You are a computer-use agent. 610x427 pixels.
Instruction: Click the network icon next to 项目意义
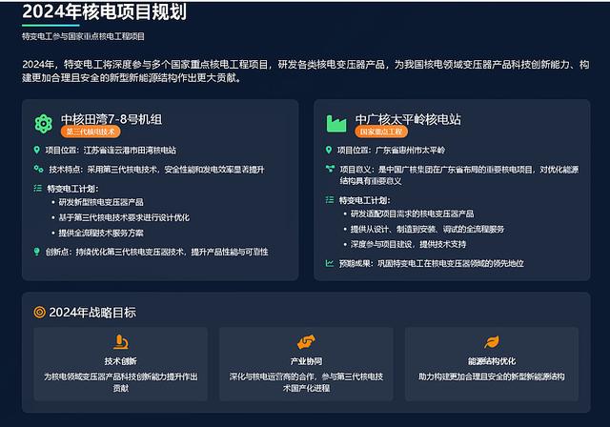(330, 169)
